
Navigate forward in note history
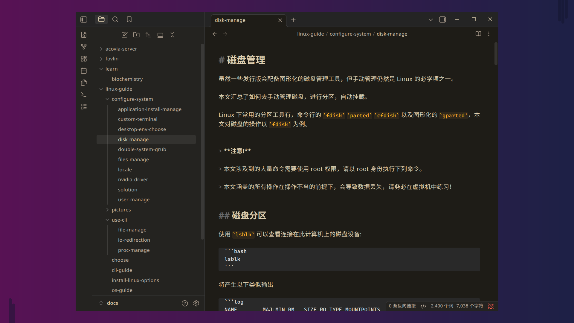click(225, 34)
